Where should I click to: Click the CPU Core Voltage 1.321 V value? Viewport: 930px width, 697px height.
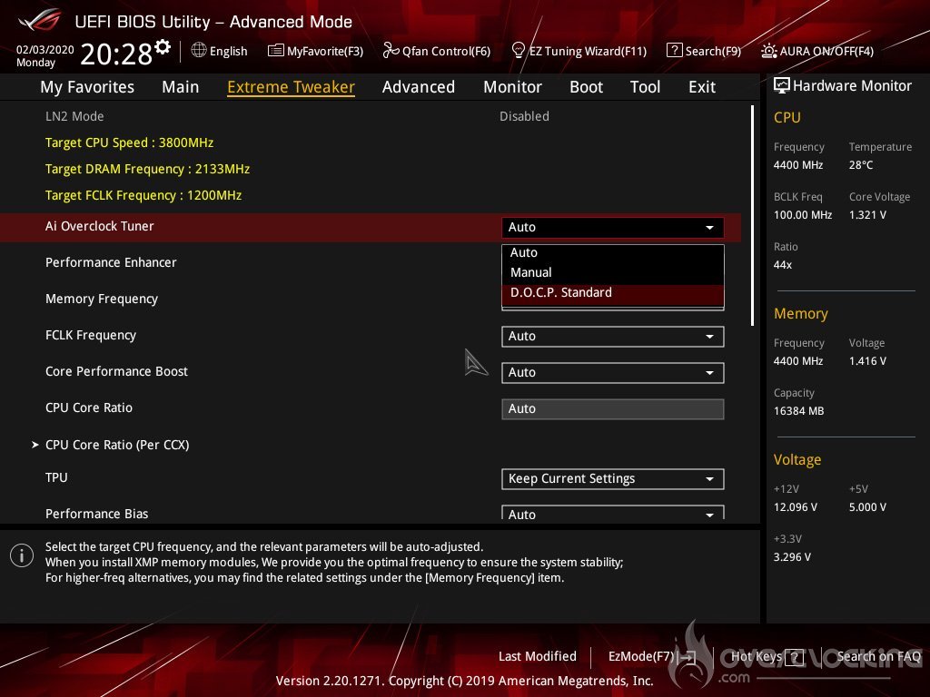[867, 214]
